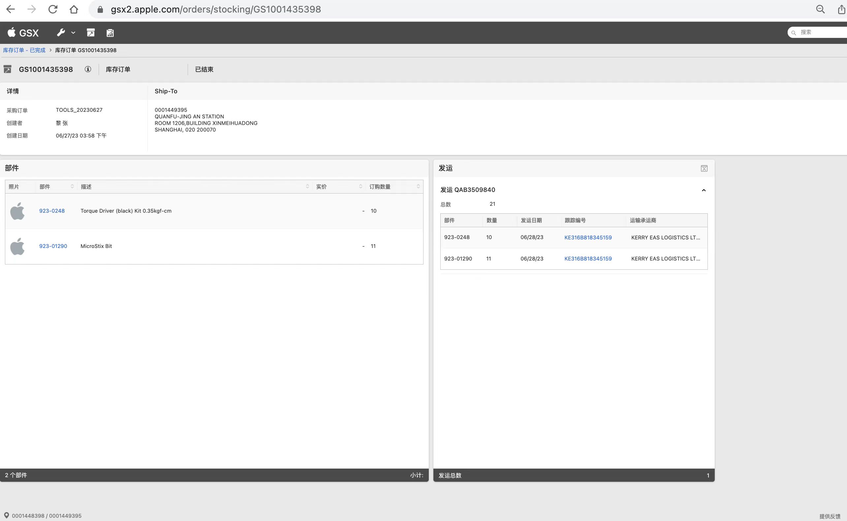
Task: Click purchase order value TOOLS_20230627
Action: (79, 110)
